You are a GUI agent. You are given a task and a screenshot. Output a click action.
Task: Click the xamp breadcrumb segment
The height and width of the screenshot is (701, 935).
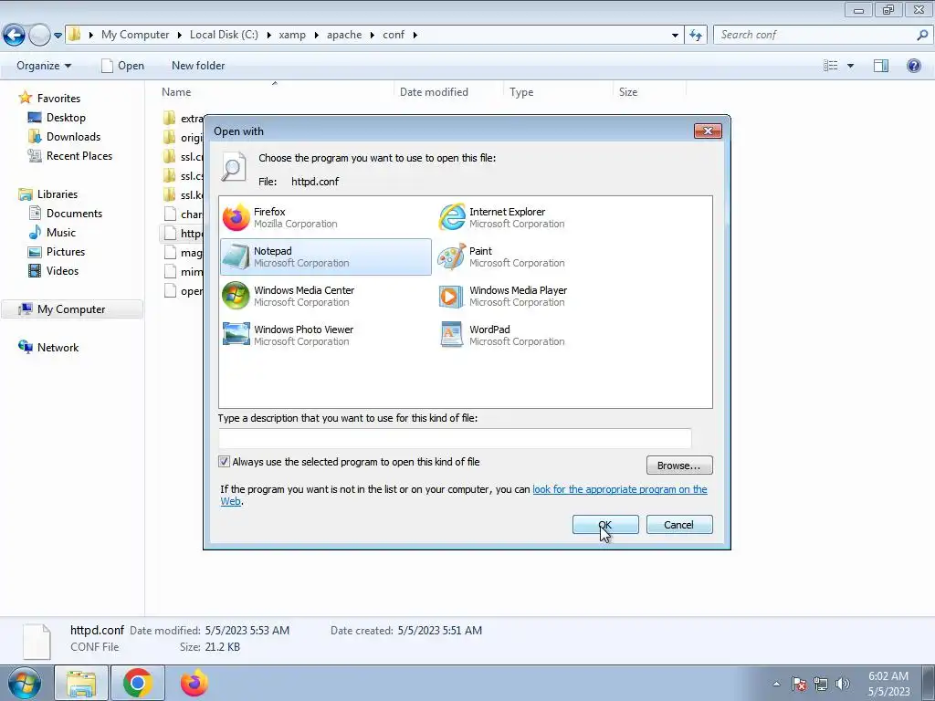(292, 35)
